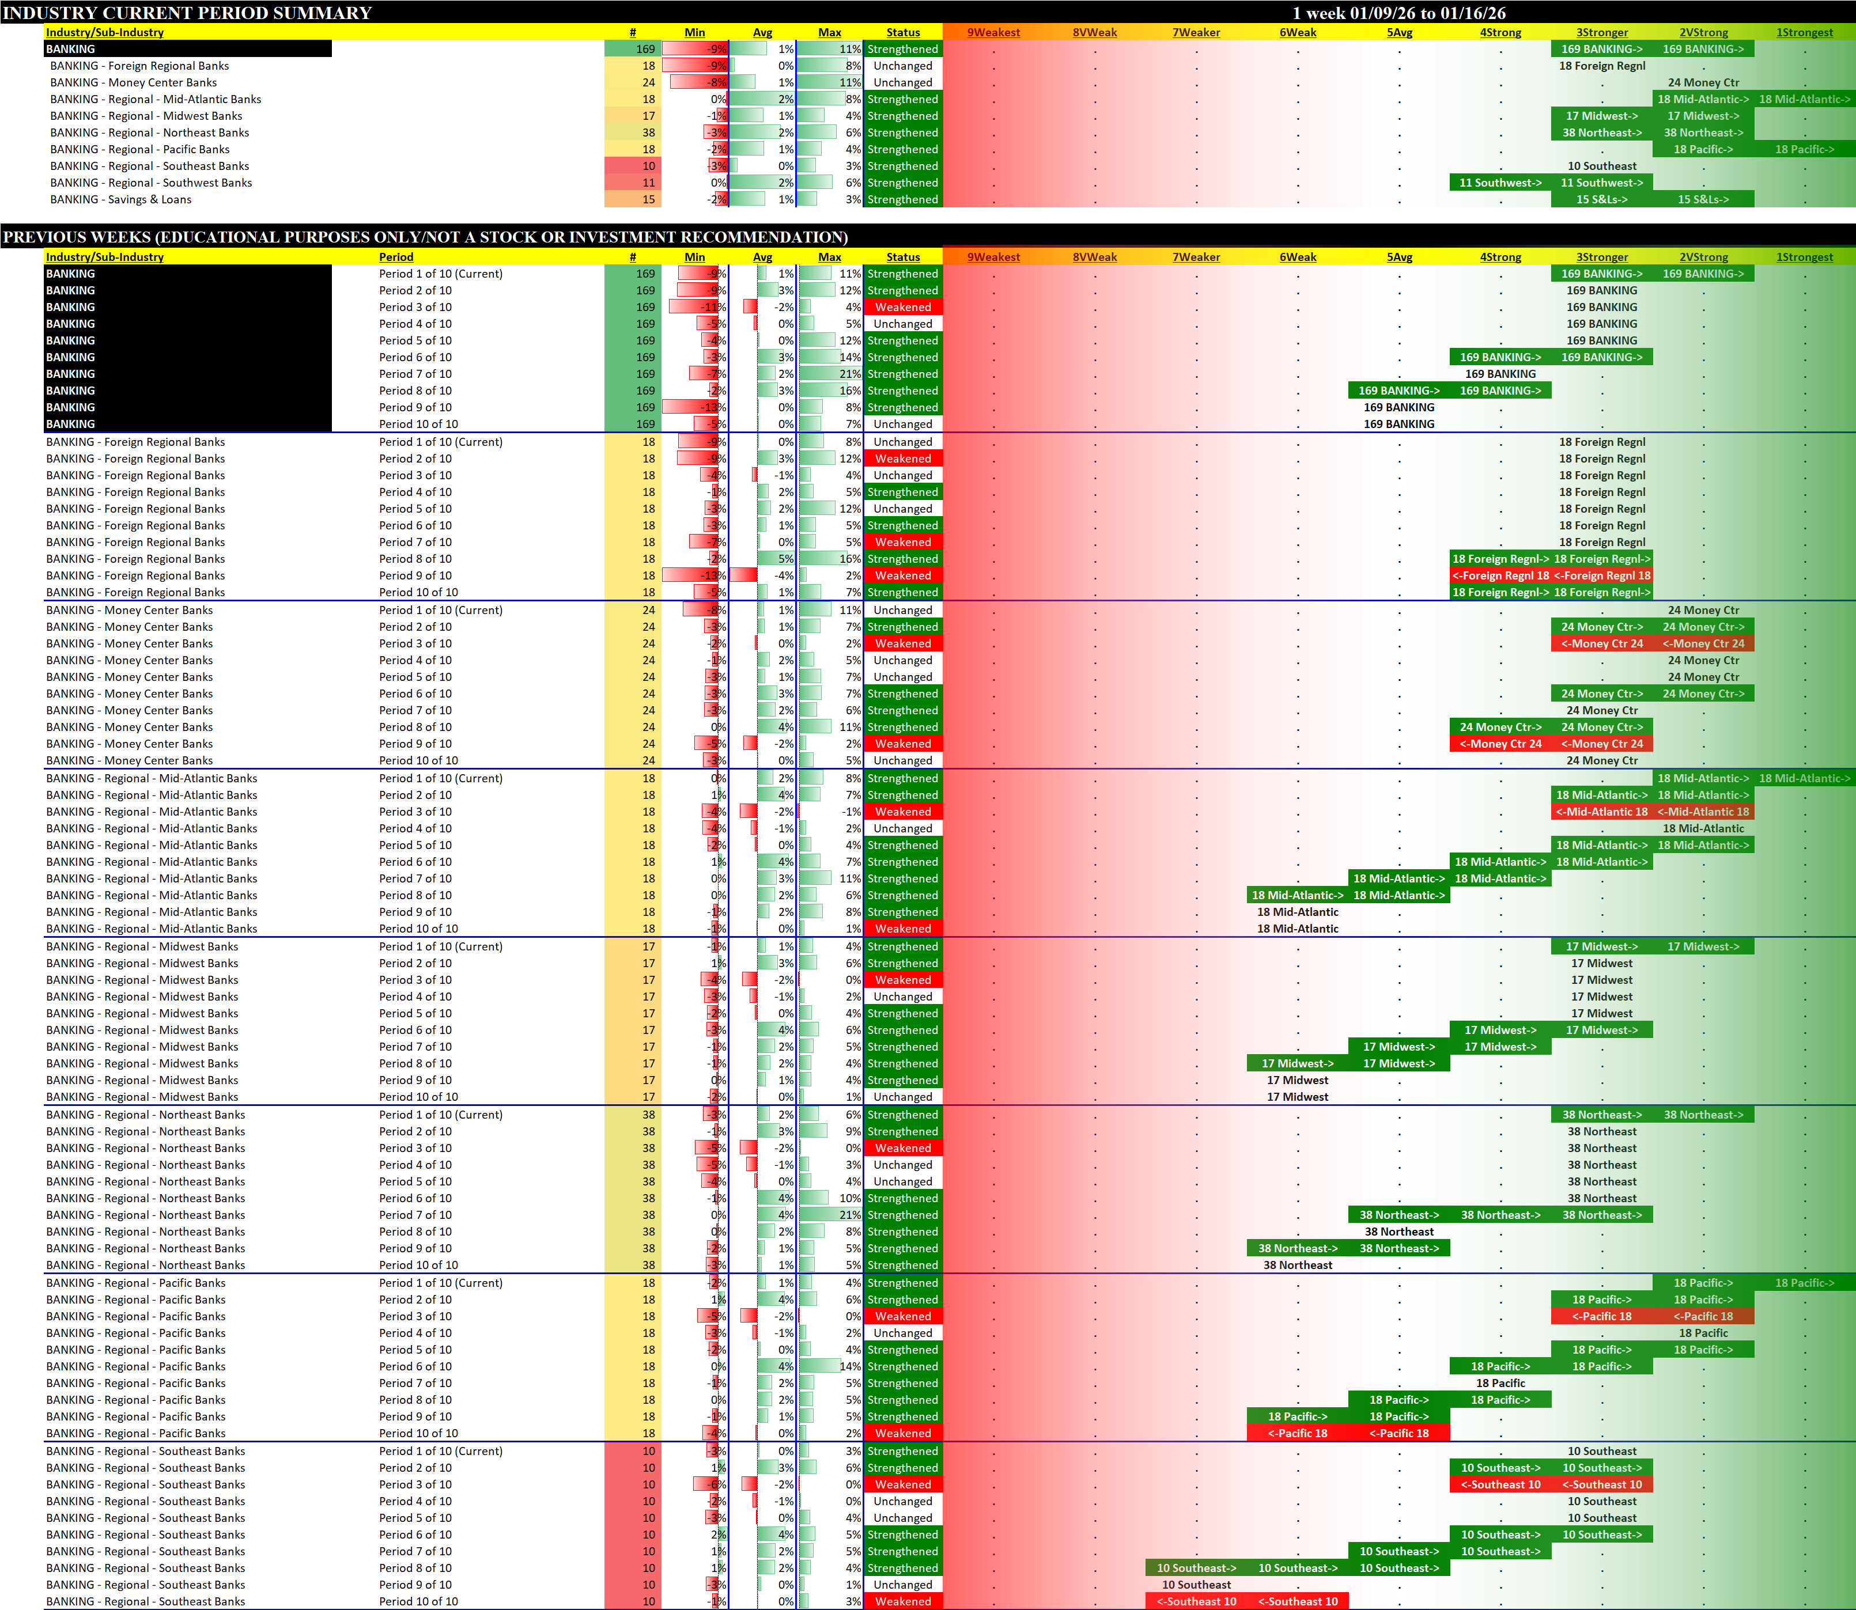Select the red '<-Pacific 18' cell under 6Weak
The width and height of the screenshot is (1856, 1610).
click(x=1297, y=1434)
